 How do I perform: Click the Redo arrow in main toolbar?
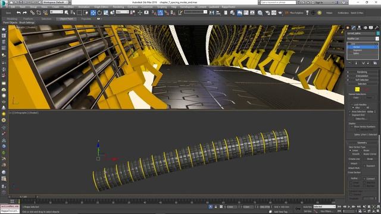(24, 12)
